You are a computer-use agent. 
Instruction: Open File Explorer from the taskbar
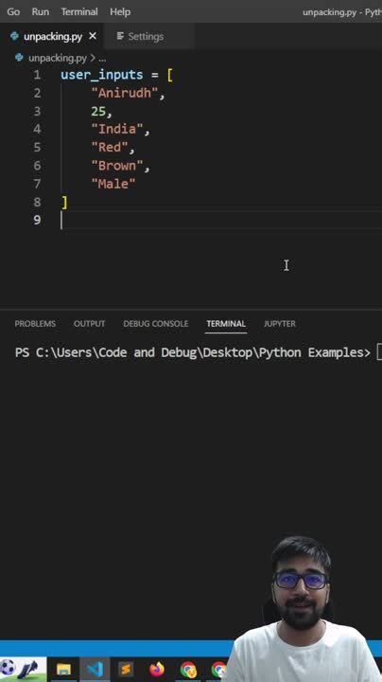point(63,669)
